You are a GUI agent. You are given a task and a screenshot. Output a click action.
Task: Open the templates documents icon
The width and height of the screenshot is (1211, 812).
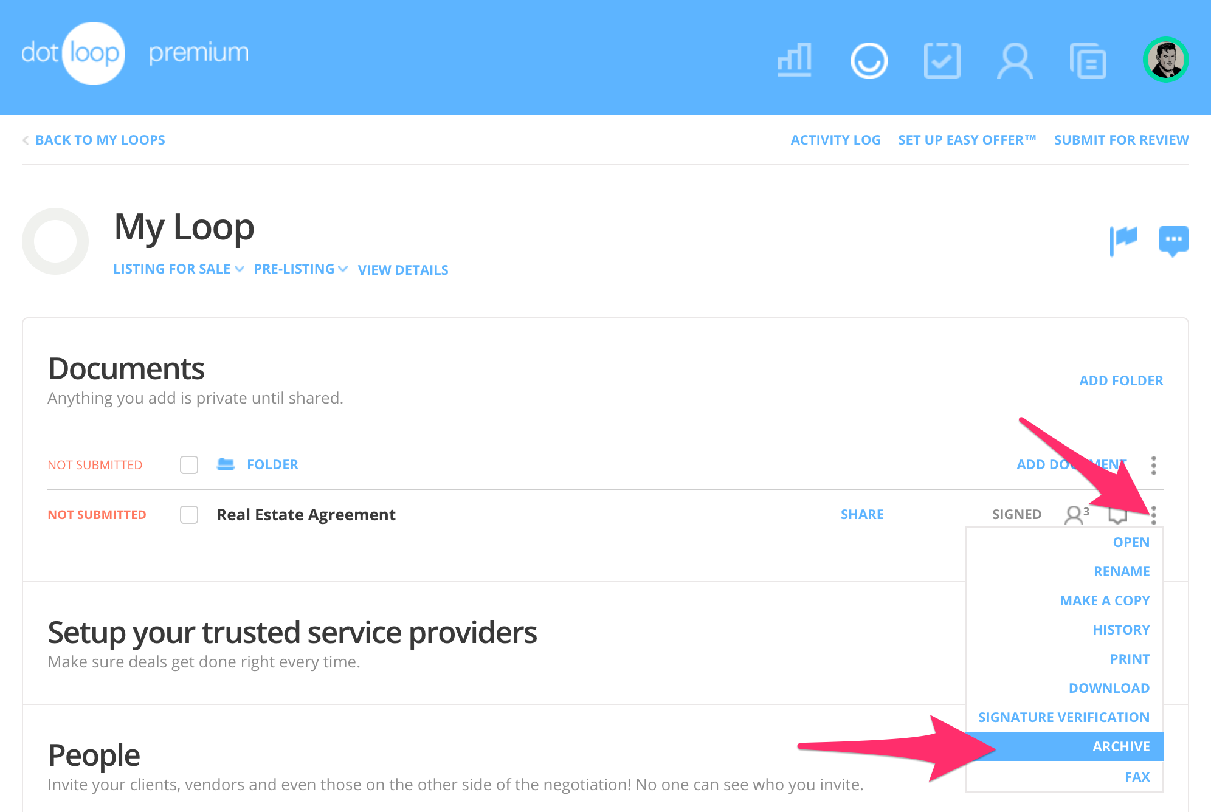tap(1088, 60)
